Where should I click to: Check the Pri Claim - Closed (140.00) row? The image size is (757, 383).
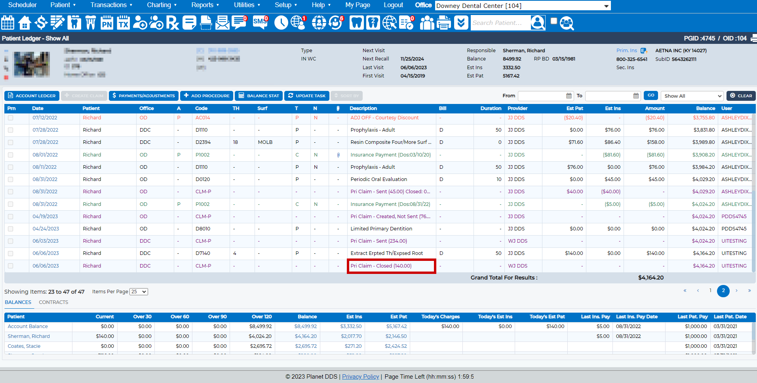pyautogui.click(x=11, y=266)
